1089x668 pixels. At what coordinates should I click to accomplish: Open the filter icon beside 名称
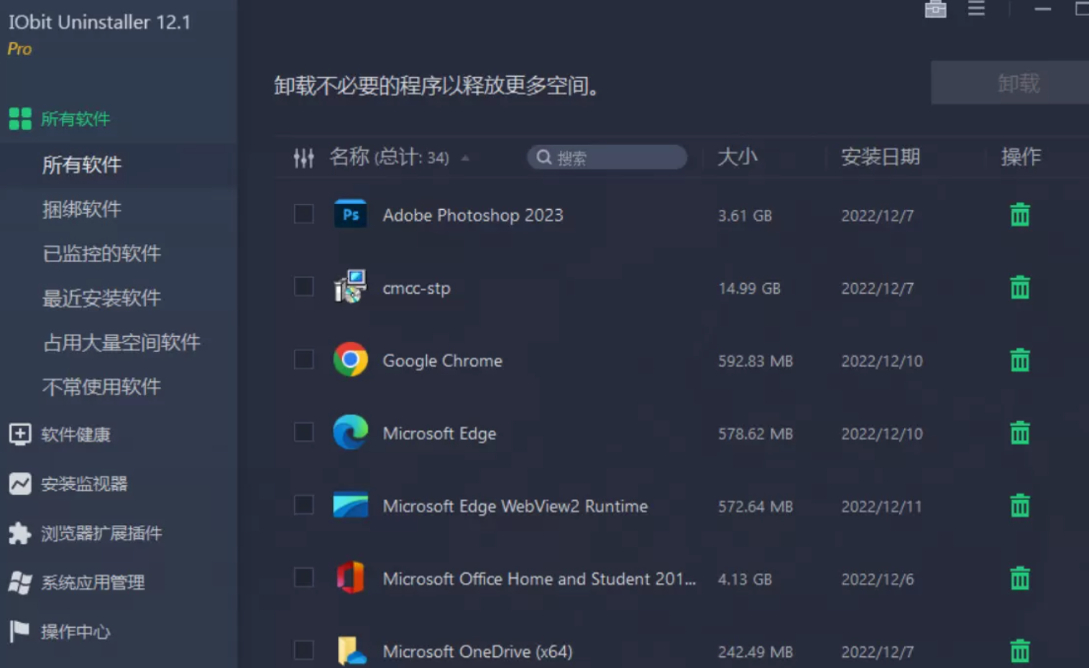pyautogui.click(x=303, y=157)
